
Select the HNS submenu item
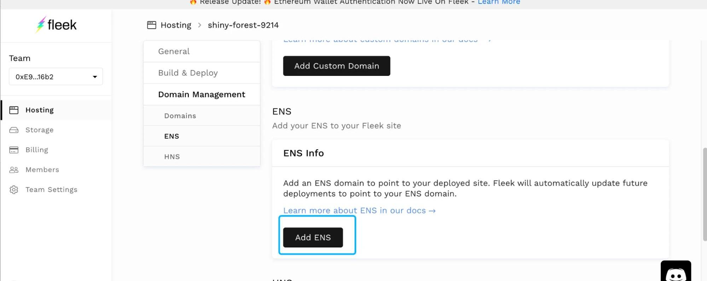pos(202,157)
